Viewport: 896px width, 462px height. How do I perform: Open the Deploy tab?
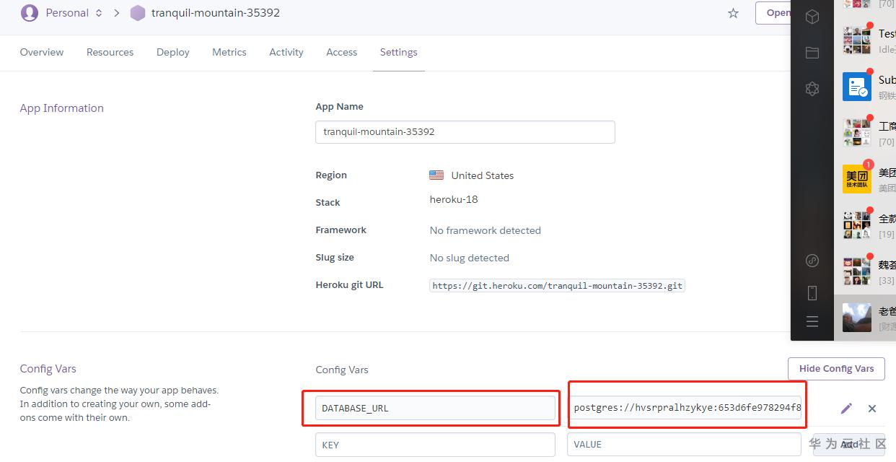click(x=173, y=52)
